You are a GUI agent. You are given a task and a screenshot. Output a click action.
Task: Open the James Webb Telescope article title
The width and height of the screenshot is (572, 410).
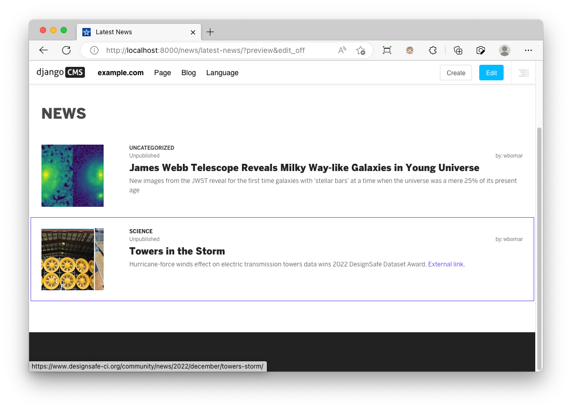pyautogui.click(x=304, y=167)
